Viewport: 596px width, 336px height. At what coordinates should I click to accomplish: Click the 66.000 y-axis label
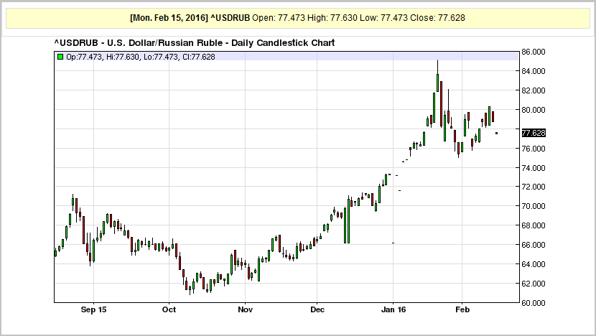(x=534, y=245)
